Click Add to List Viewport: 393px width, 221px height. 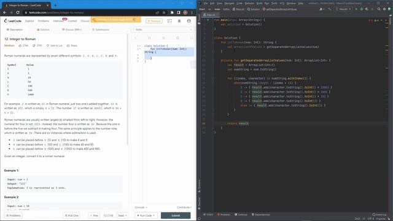(55, 45)
